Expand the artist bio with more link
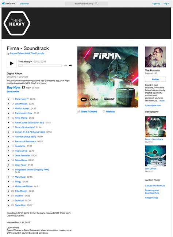Image resolution: width=173 pixels, height=237 pixels. point(162,101)
